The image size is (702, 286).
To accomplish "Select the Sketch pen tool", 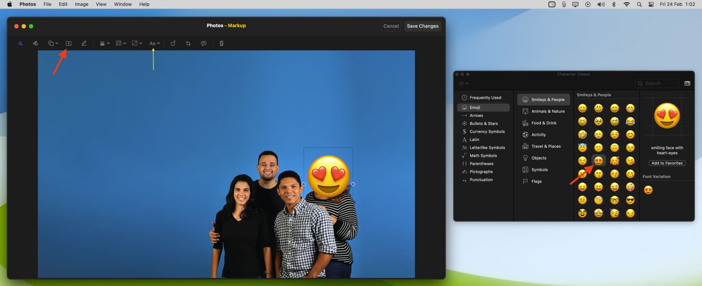I will (20, 43).
